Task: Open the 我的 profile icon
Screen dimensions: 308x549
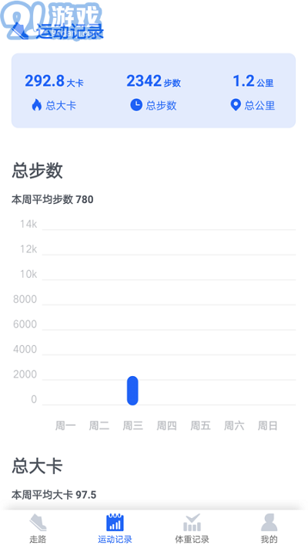Action: click(x=269, y=523)
